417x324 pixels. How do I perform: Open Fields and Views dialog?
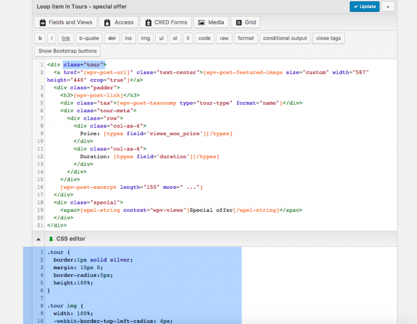click(x=65, y=22)
